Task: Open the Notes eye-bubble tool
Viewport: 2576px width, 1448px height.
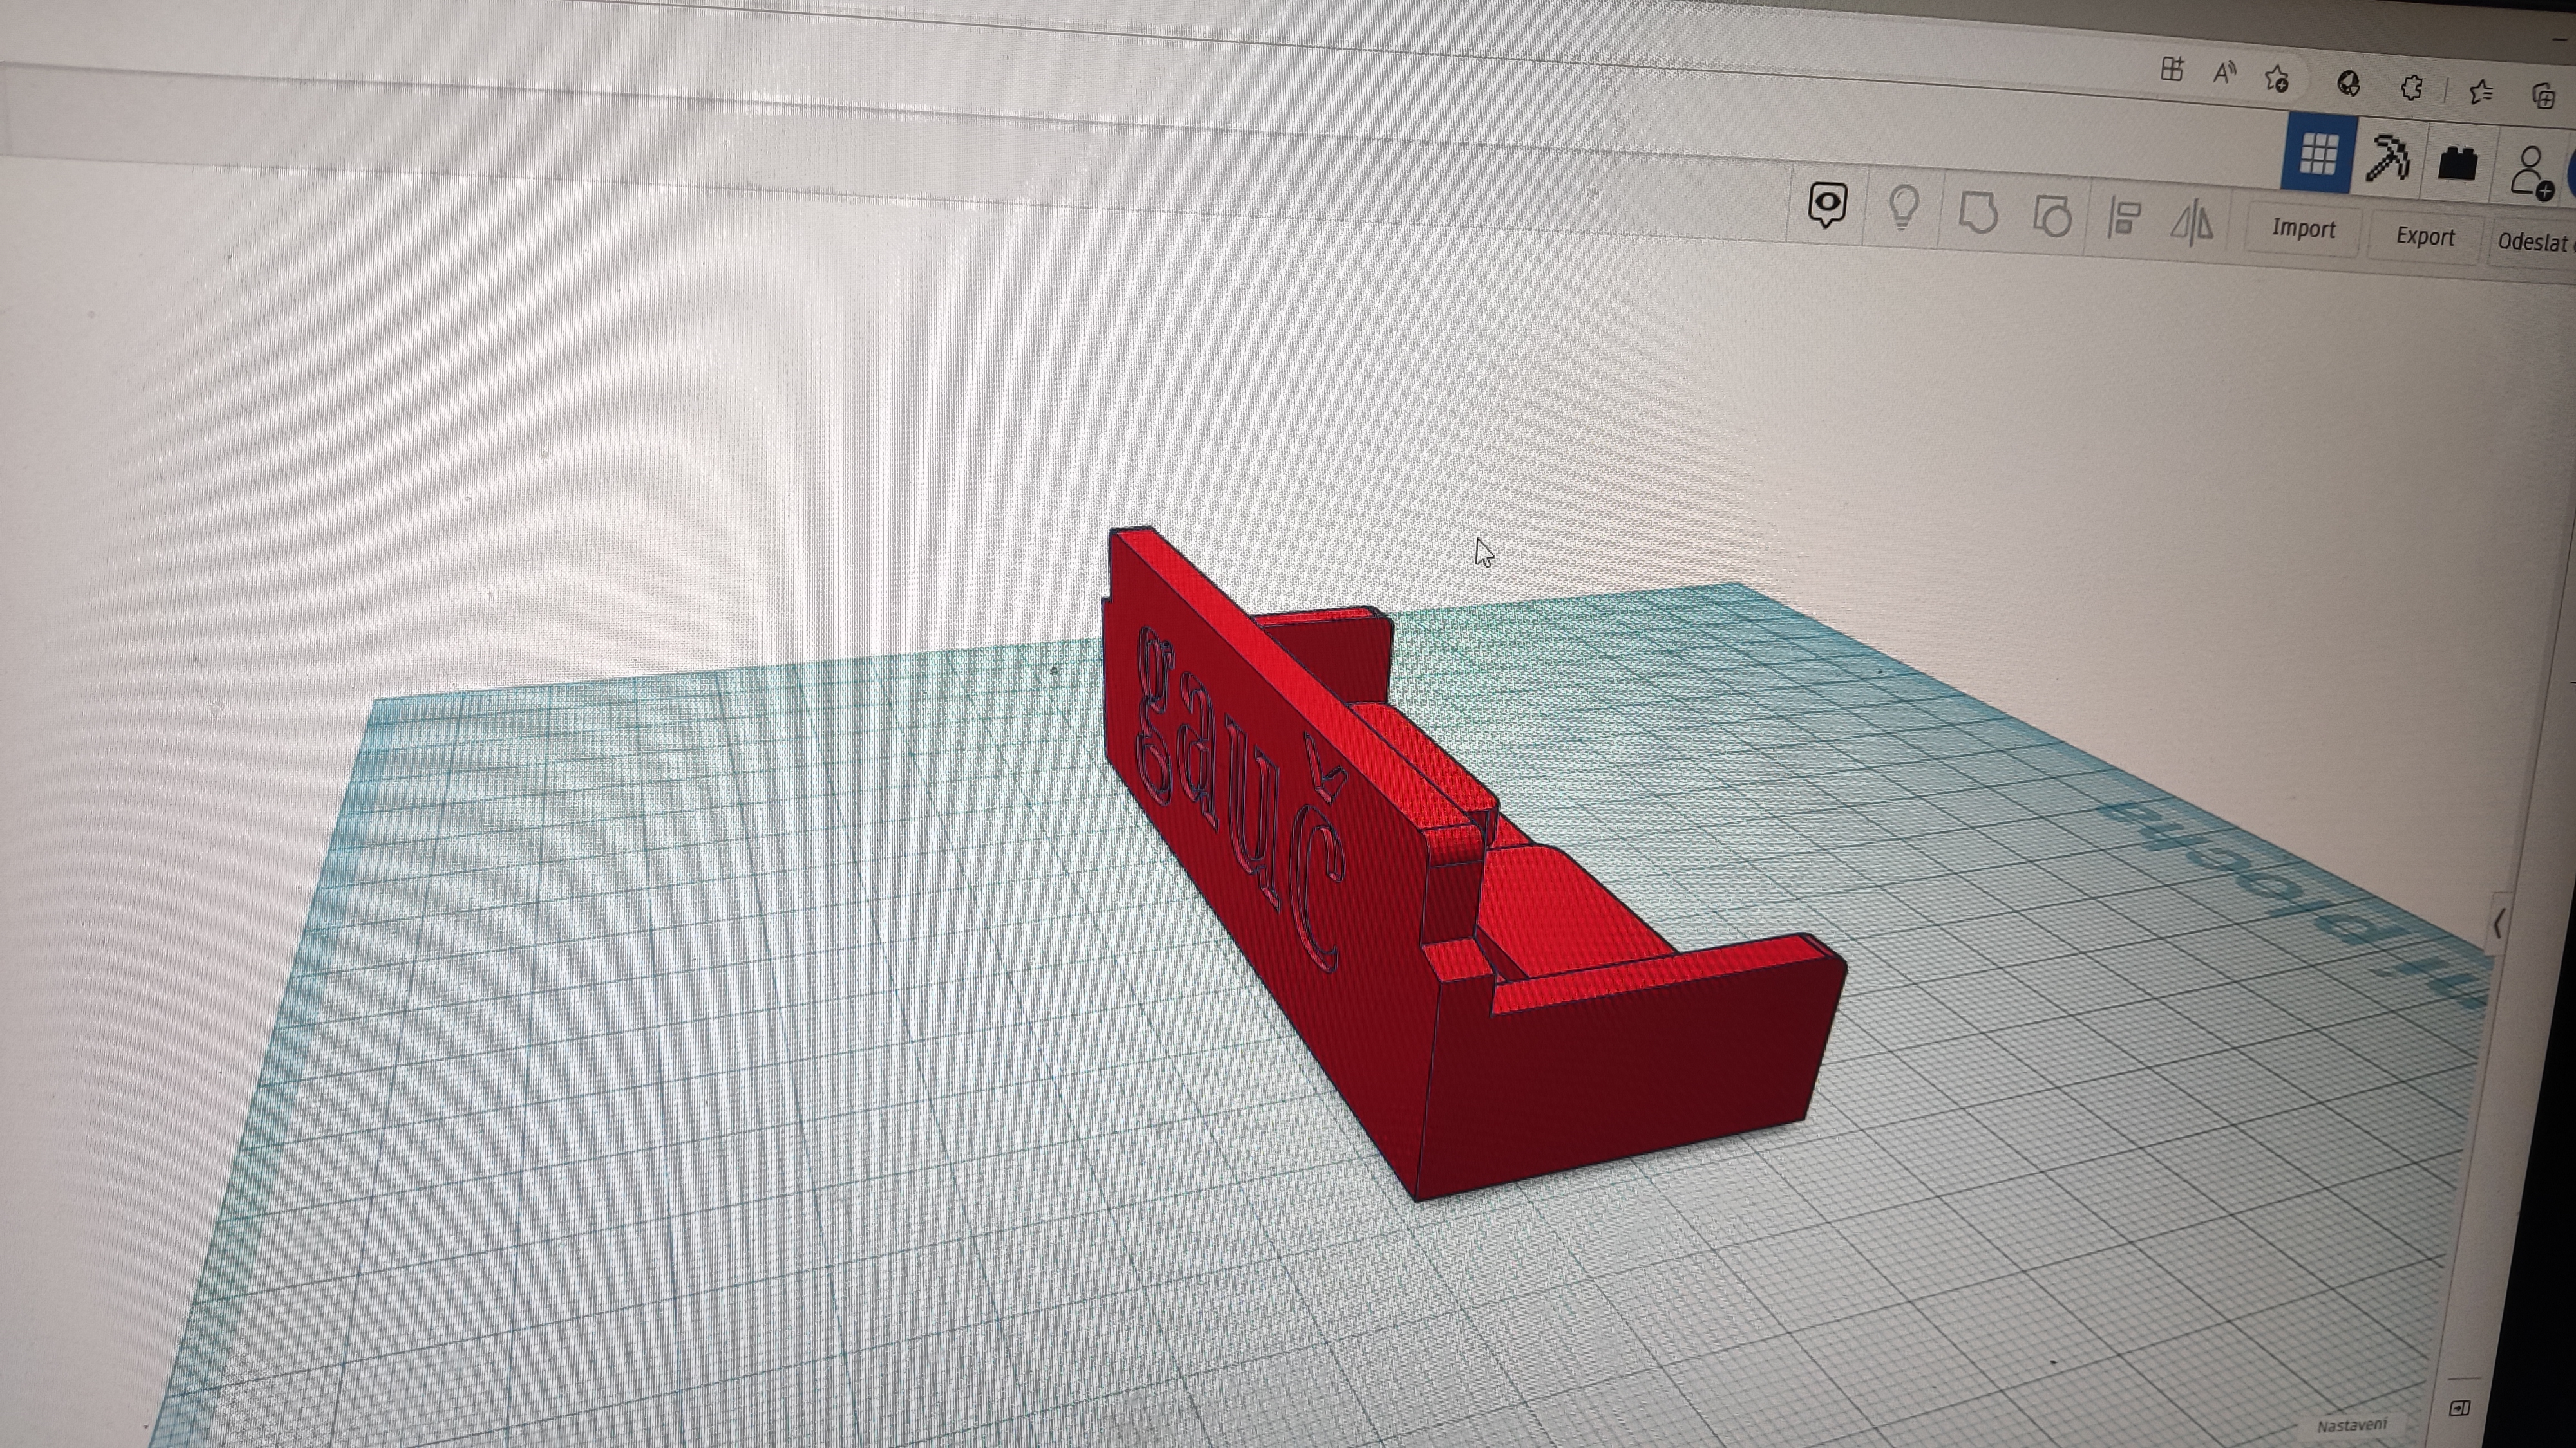Action: [1827, 205]
